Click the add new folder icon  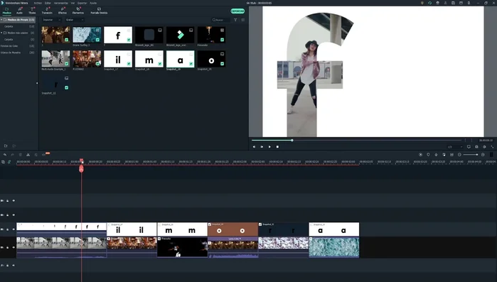pyautogui.click(x=6, y=146)
